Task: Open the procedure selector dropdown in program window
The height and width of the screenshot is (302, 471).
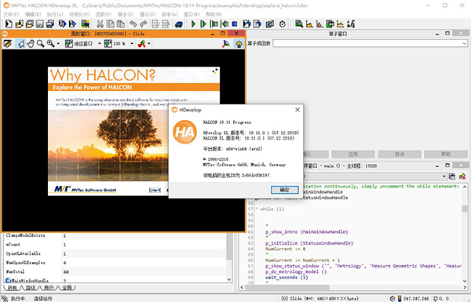Action: tap(444, 176)
